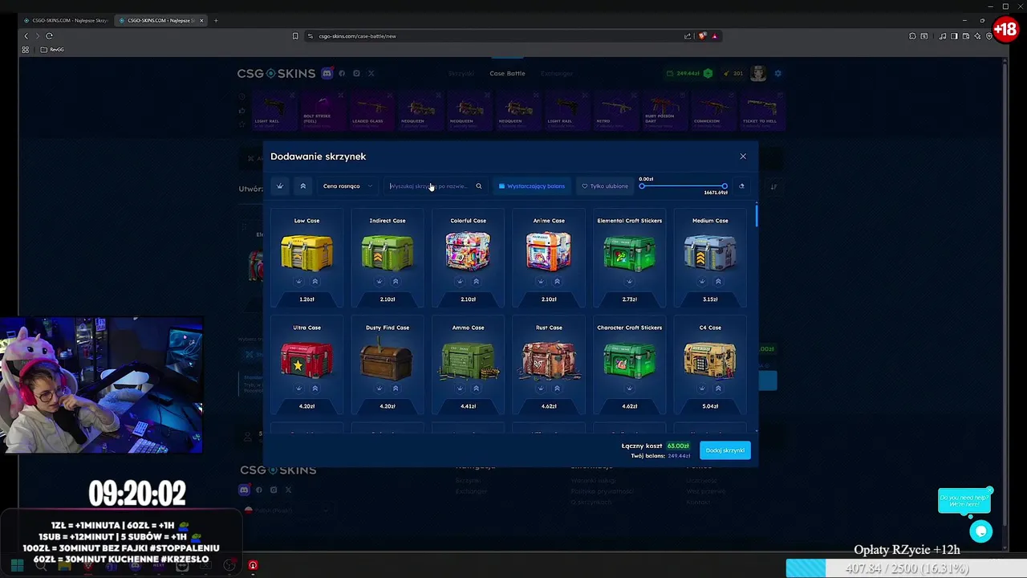Image resolution: width=1027 pixels, height=578 pixels.
Task: Adjust minimum price slider handle
Action: (x=642, y=186)
